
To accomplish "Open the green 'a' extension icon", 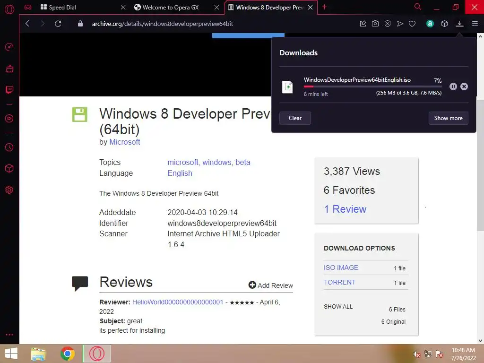I will (x=430, y=24).
